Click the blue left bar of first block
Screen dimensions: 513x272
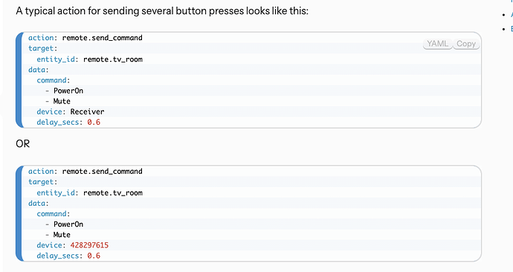(x=19, y=80)
